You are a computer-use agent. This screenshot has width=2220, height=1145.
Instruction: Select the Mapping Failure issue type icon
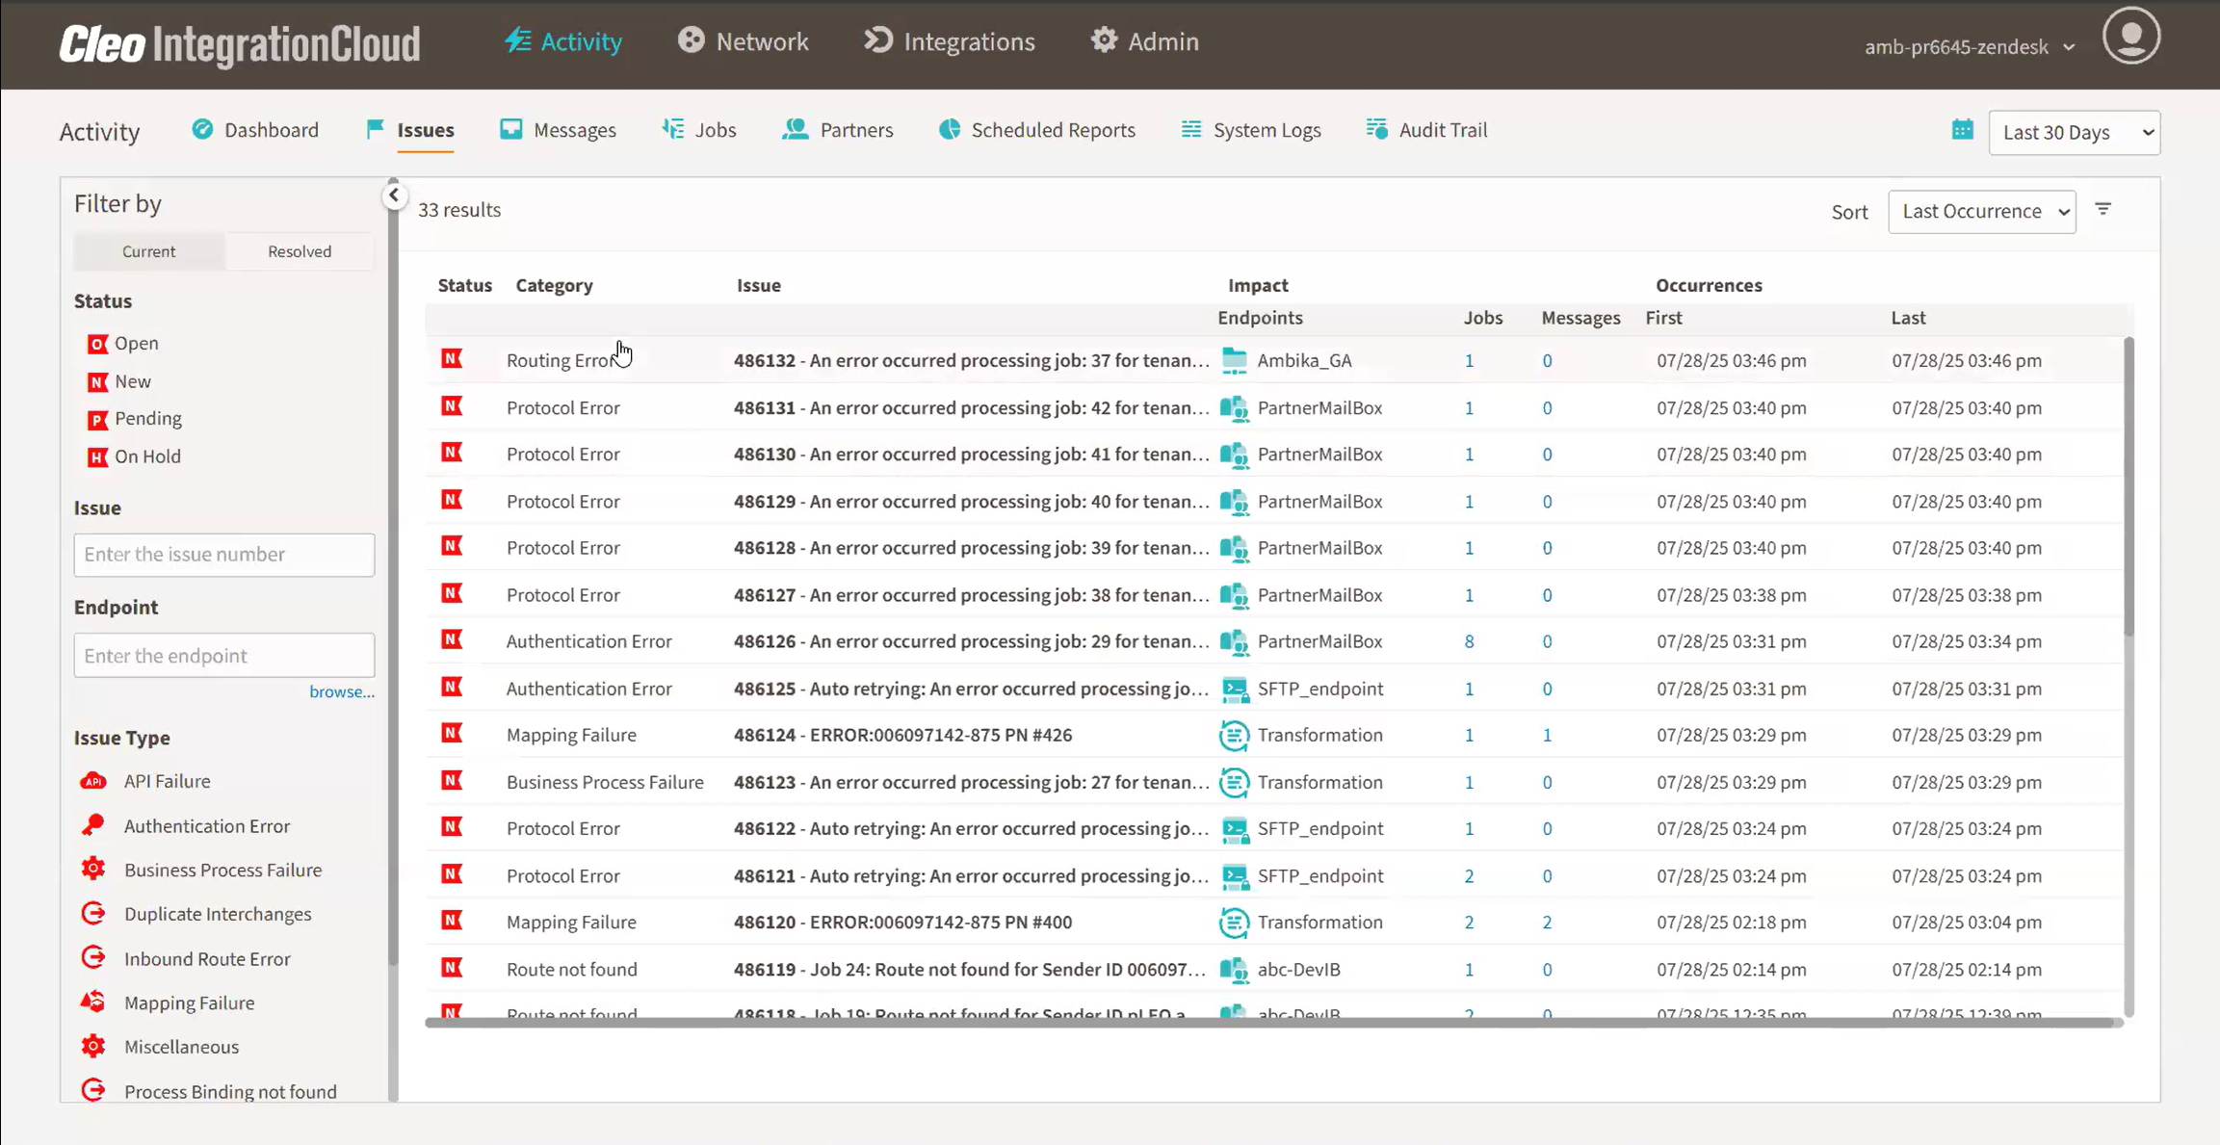92,1002
